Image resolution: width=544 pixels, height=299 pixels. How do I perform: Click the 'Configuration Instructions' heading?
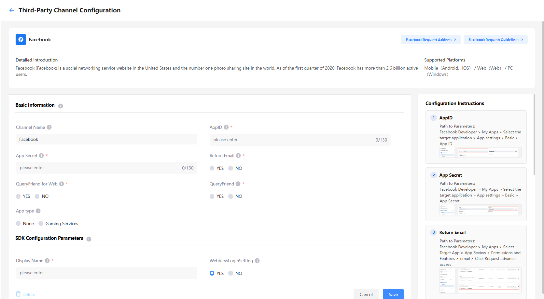pyautogui.click(x=454, y=103)
